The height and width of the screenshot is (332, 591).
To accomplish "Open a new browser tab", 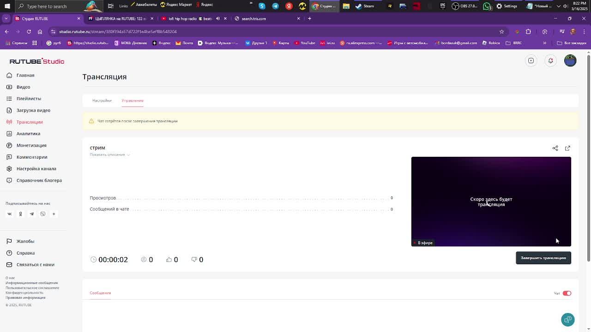I will (x=309, y=18).
